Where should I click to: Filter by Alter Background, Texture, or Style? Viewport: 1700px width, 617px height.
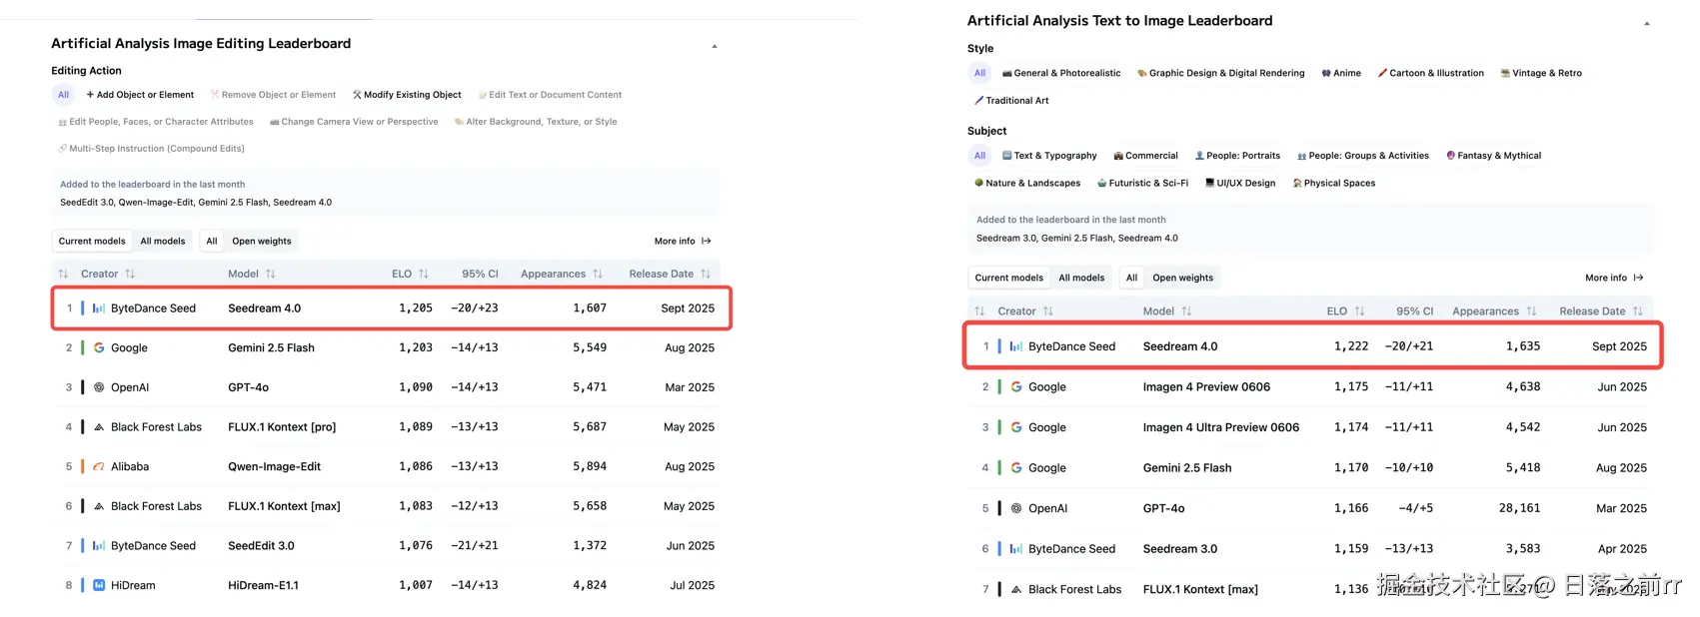[536, 122]
